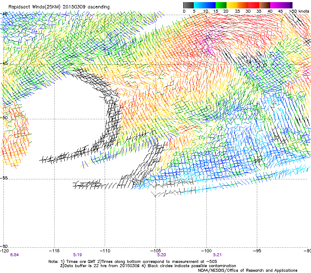Click the longitude label "-100"
Screen dimensions: 311x273
tap(206, 251)
